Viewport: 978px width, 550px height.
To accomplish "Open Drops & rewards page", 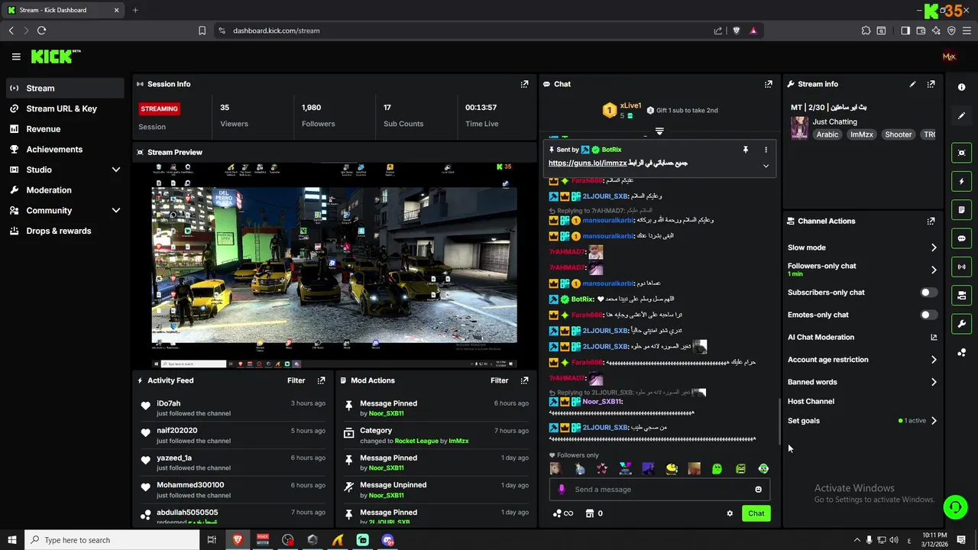I will click(65, 231).
